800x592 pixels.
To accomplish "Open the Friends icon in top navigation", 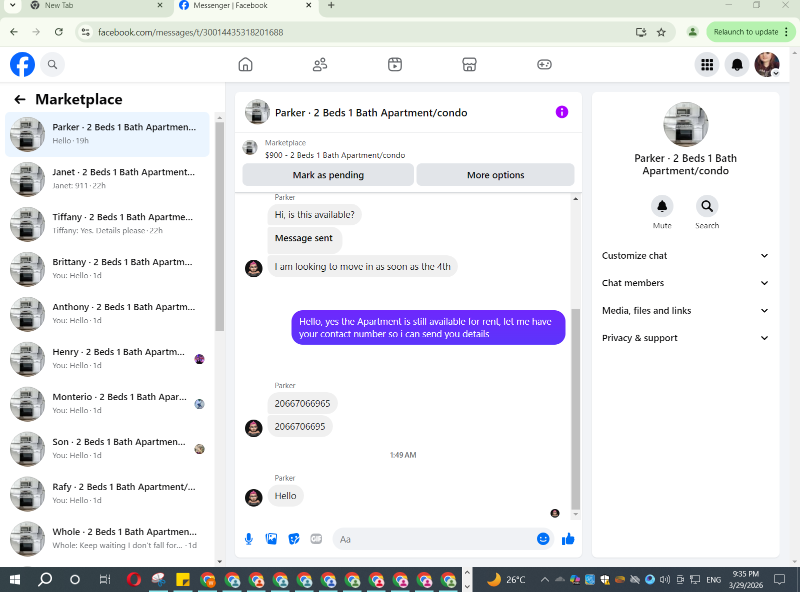I will tap(320, 64).
